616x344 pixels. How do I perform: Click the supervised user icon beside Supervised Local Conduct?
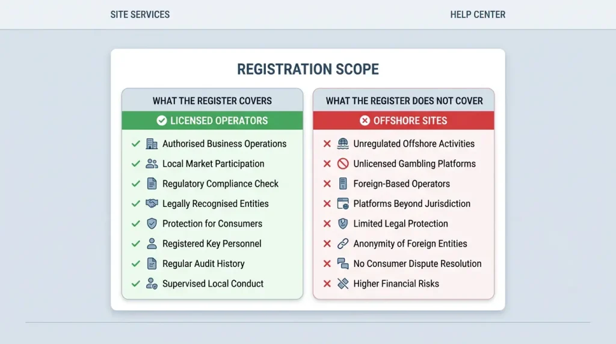152,283
